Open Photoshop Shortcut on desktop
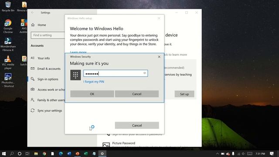This screenshot has height=157, width=279. [8, 80]
